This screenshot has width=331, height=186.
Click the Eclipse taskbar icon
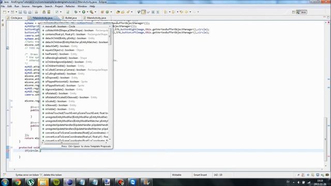click(x=69, y=182)
